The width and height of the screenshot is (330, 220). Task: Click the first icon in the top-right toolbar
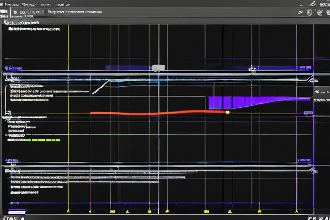click(x=301, y=12)
